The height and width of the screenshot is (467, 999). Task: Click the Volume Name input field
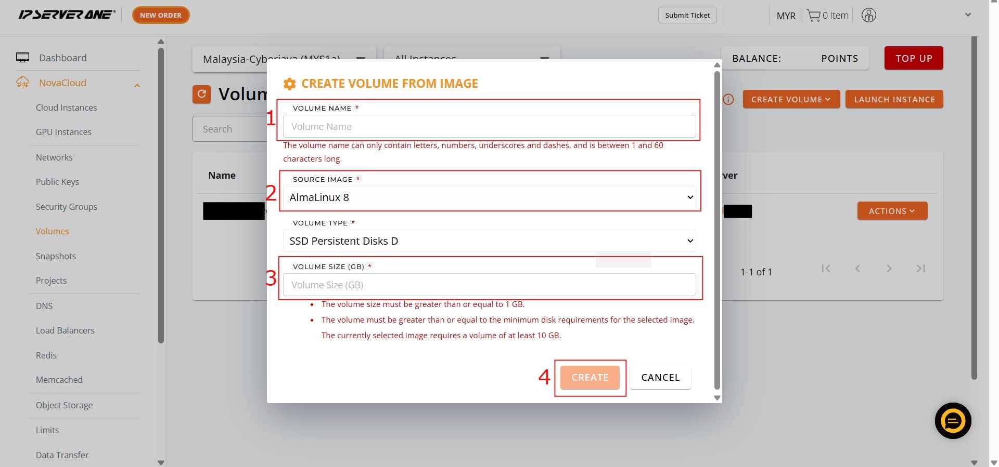pyautogui.click(x=489, y=127)
